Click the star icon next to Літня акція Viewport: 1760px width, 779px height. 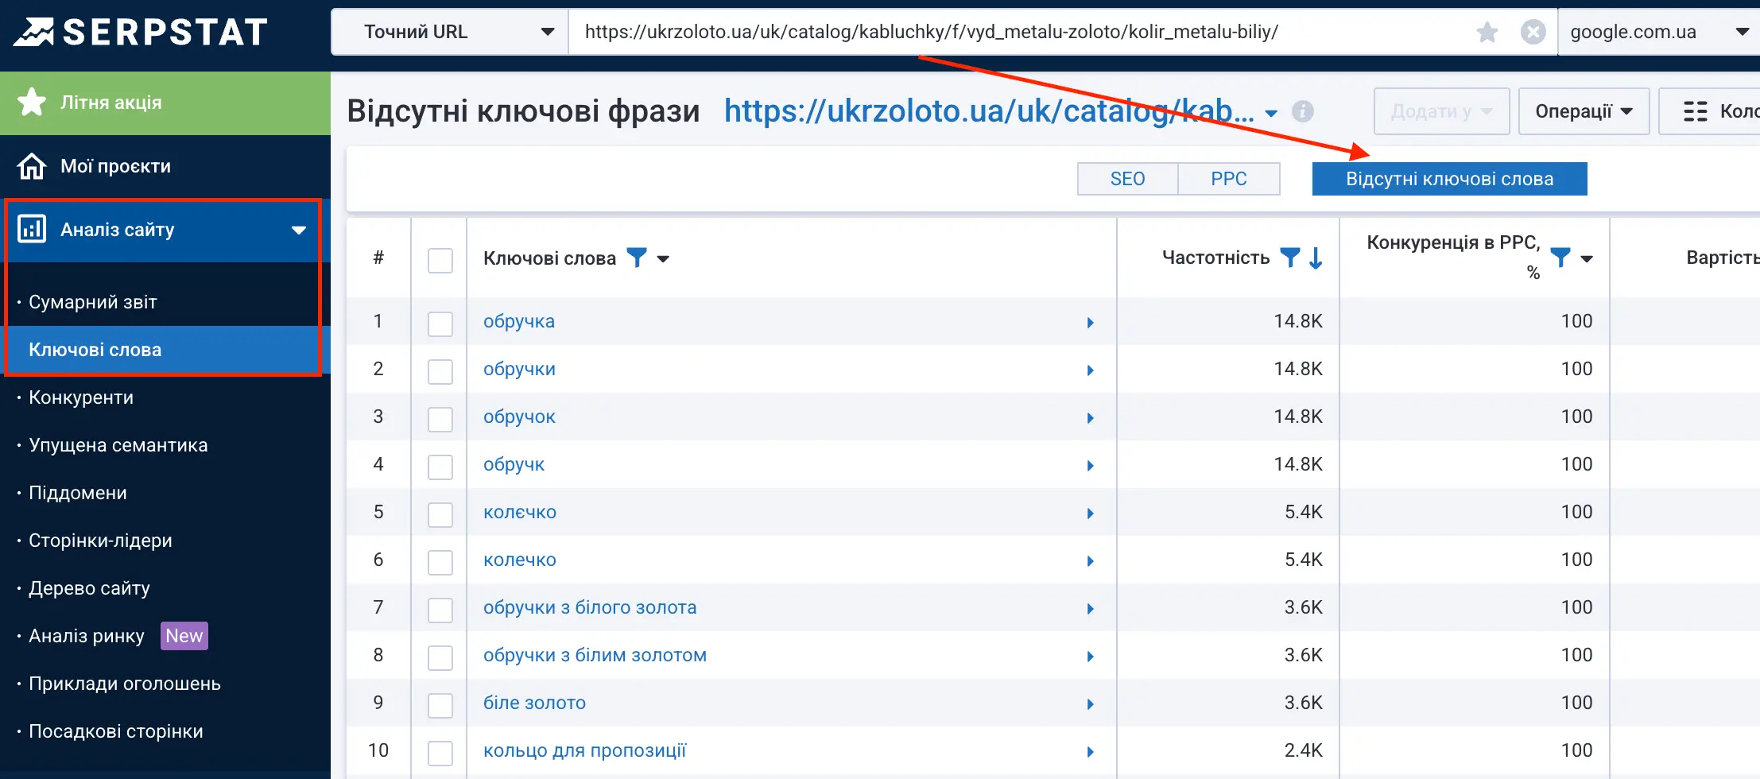pyautogui.click(x=32, y=102)
